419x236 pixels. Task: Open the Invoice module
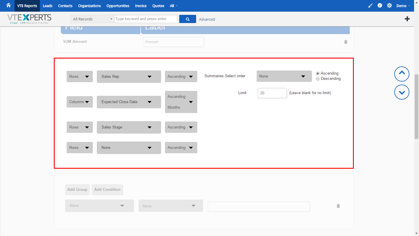(141, 6)
